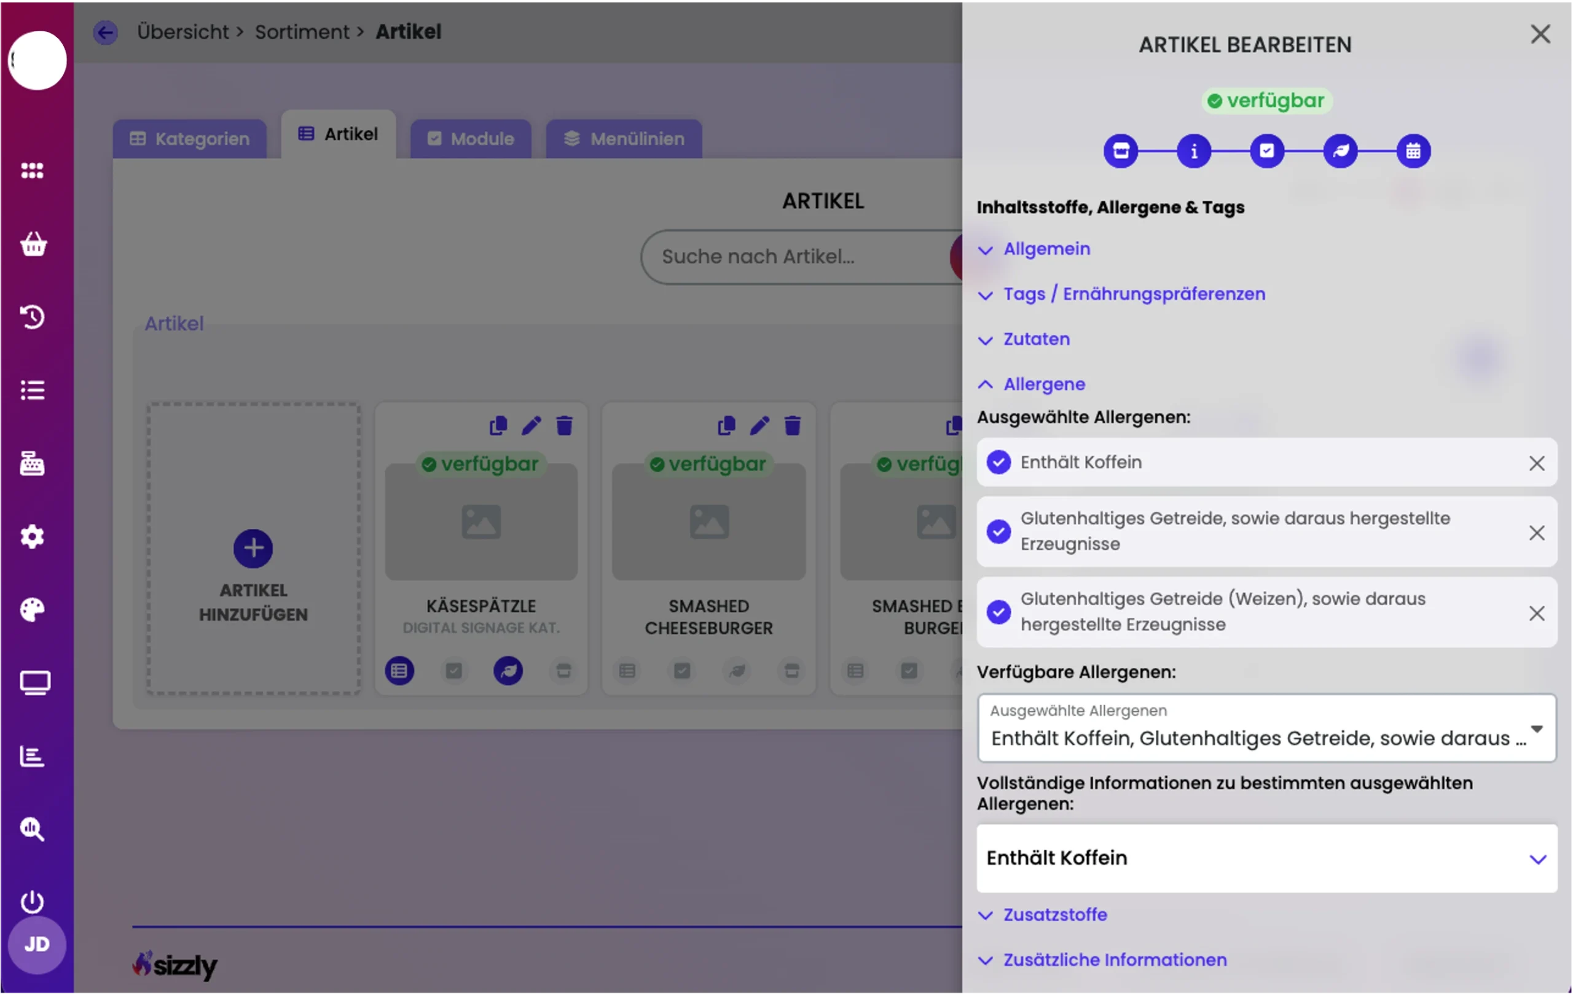
Task: Toggle checkmark for Glutenhaltiges Getreide (Weizen)
Action: [999, 612]
